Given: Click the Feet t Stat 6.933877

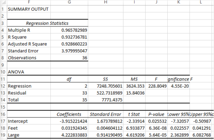Looking at the screenshot, I should [x=134, y=128].
